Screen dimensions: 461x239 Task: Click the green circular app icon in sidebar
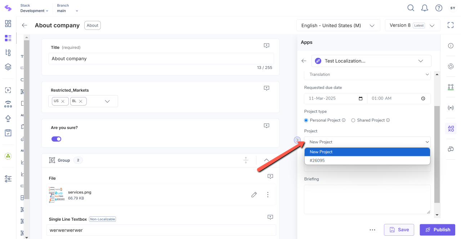point(8,156)
